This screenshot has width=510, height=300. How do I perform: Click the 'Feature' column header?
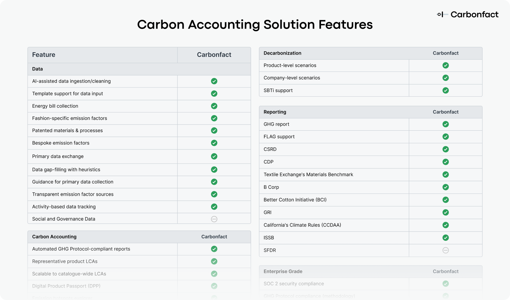[44, 55]
